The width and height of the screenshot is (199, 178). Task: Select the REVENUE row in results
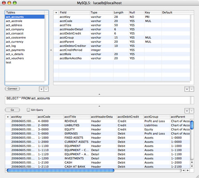pyautogui.click(x=98, y=121)
